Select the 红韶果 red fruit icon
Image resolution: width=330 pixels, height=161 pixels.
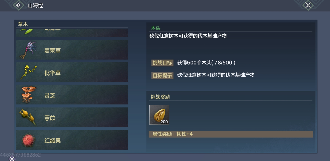click(x=28, y=140)
